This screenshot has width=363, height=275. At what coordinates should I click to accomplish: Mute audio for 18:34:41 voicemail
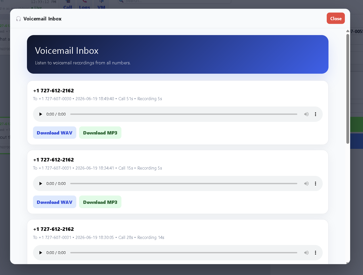306,183
